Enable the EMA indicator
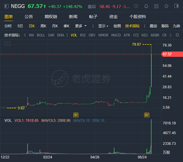The image size is (183, 162). click(61, 35)
